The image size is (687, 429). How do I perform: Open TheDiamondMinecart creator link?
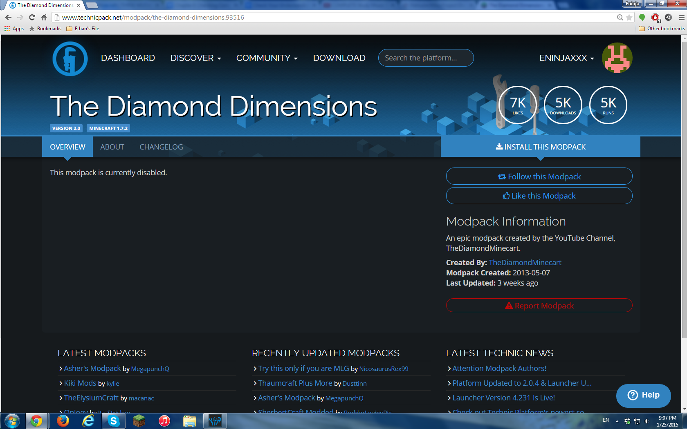click(x=525, y=262)
